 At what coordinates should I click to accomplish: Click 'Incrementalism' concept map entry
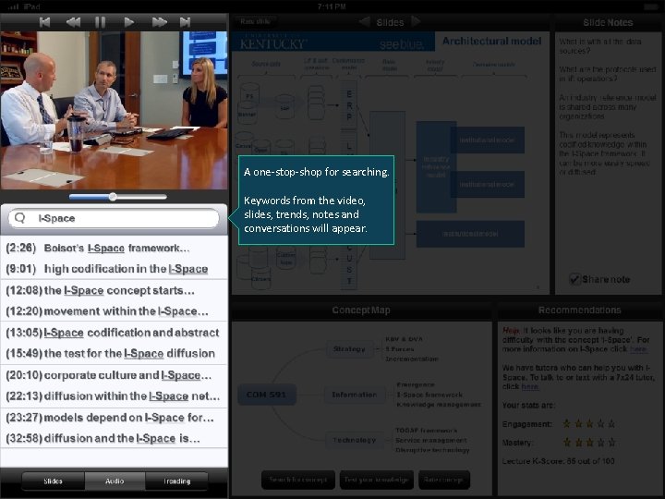coord(411,359)
